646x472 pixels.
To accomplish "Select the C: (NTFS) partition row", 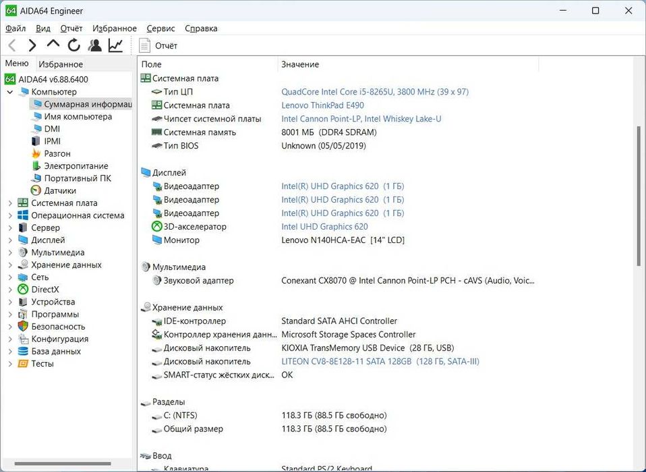I will [x=338, y=415].
